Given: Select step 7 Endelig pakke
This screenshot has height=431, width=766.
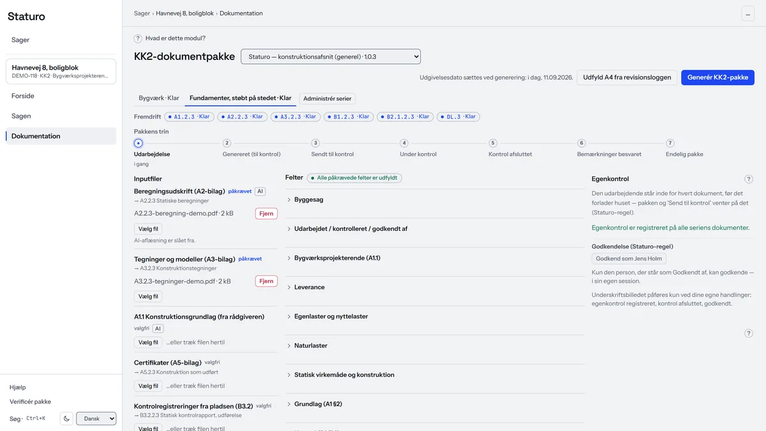Looking at the screenshot, I should pyautogui.click(x=670, y=143).
